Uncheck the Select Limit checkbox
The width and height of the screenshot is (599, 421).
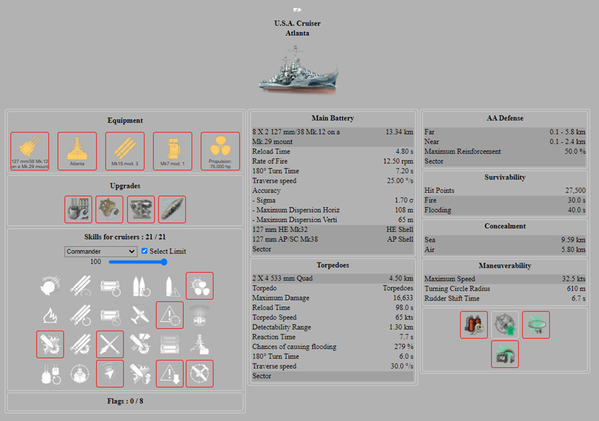pyautogui.click(x=144, y=251)
